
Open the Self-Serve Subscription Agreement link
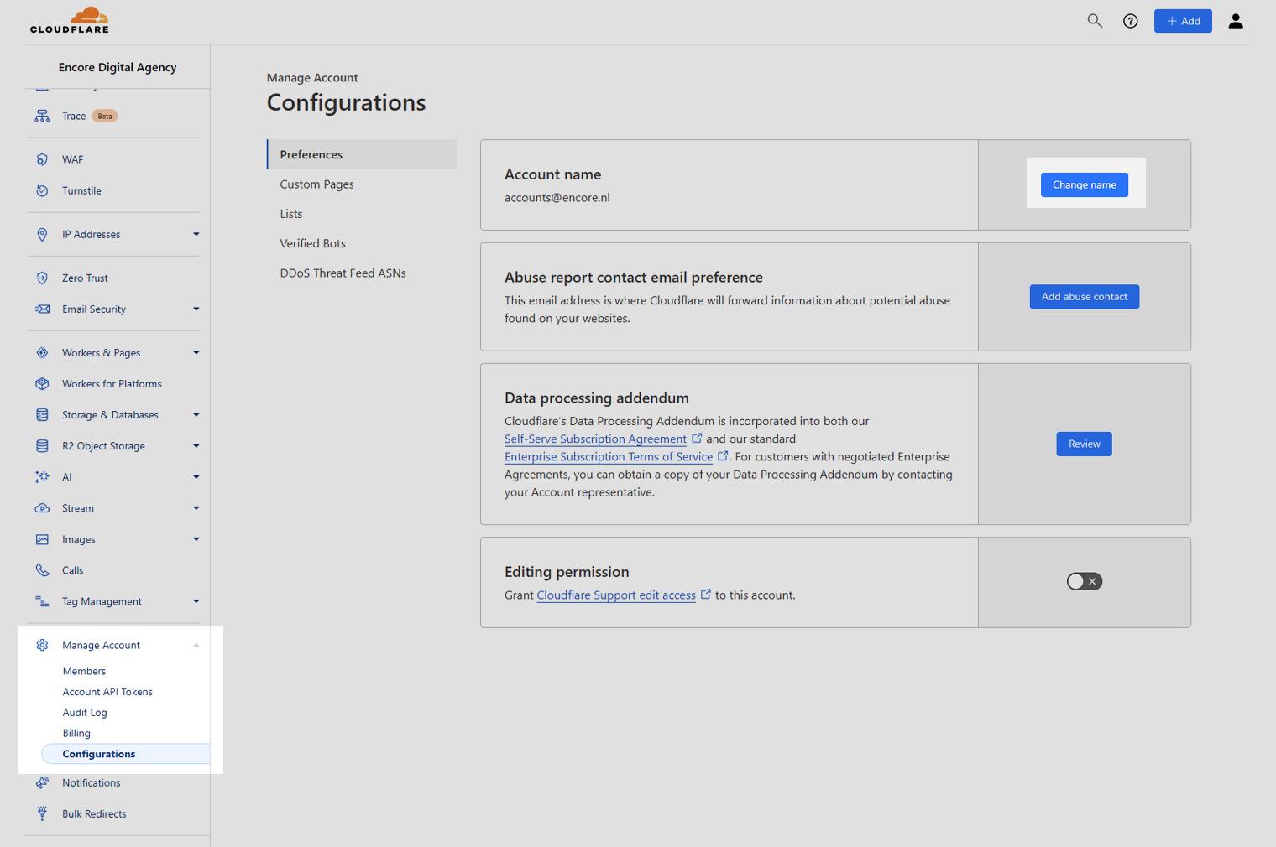595,439
